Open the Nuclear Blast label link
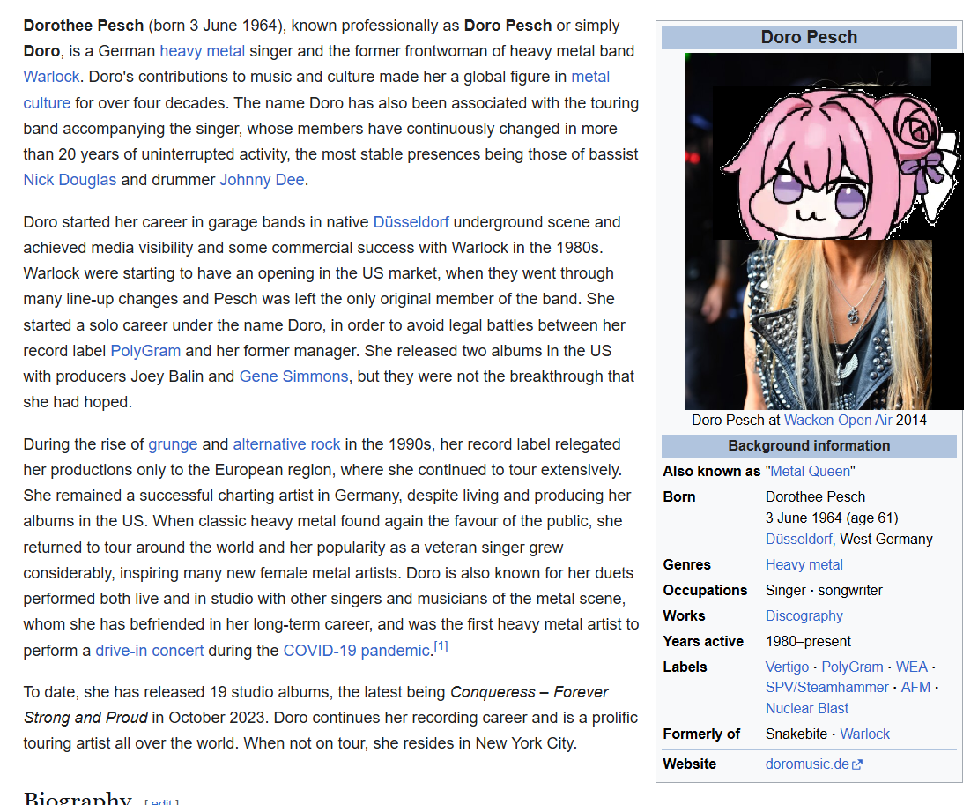The width and height of the screenshot is (978, 805). tap(807, 708)
